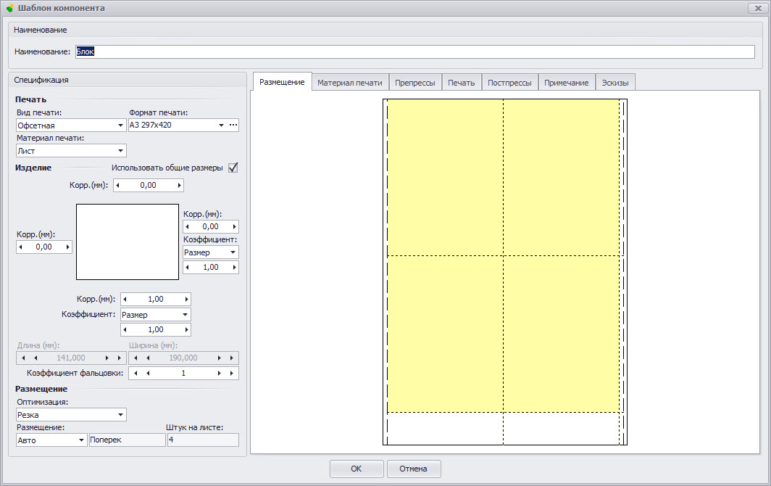Increase Корр.(мм) left of the product preview box
The image size is (771, 486).
coord(68,247)
